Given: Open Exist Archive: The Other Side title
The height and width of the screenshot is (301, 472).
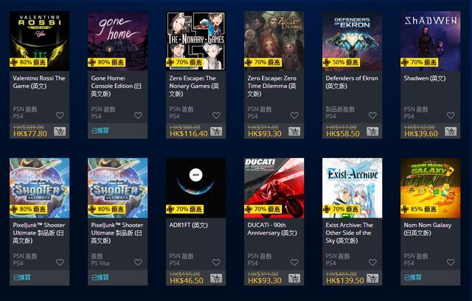Looking at the screenshot, I should [x=349, y=232].
